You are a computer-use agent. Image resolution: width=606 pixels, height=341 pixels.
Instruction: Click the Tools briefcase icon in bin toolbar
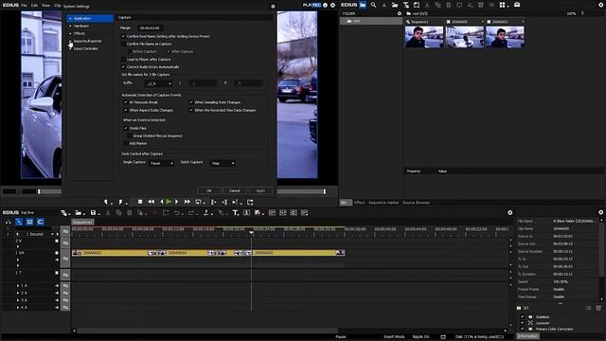click(517, 5)
